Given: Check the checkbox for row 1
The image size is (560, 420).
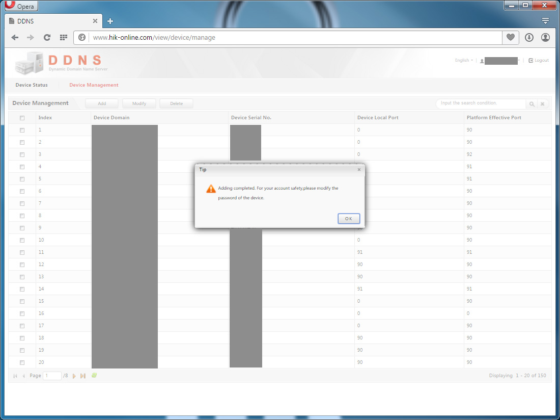Looking at the screenshot, I should click(x=22, y=130).
